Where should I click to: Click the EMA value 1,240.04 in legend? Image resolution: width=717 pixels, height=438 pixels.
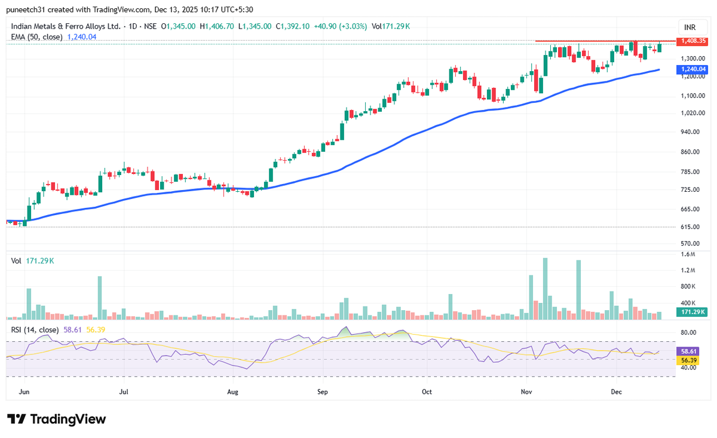click(x=82, y=36)
